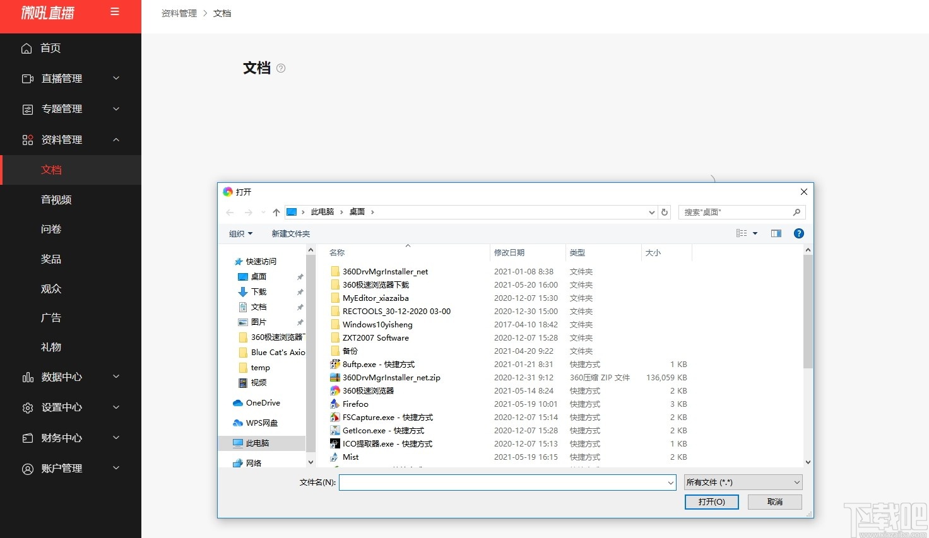This screenshot has height=538, width=929.
Task: Open the file type filter dropdown
Action: coord(742,482)
